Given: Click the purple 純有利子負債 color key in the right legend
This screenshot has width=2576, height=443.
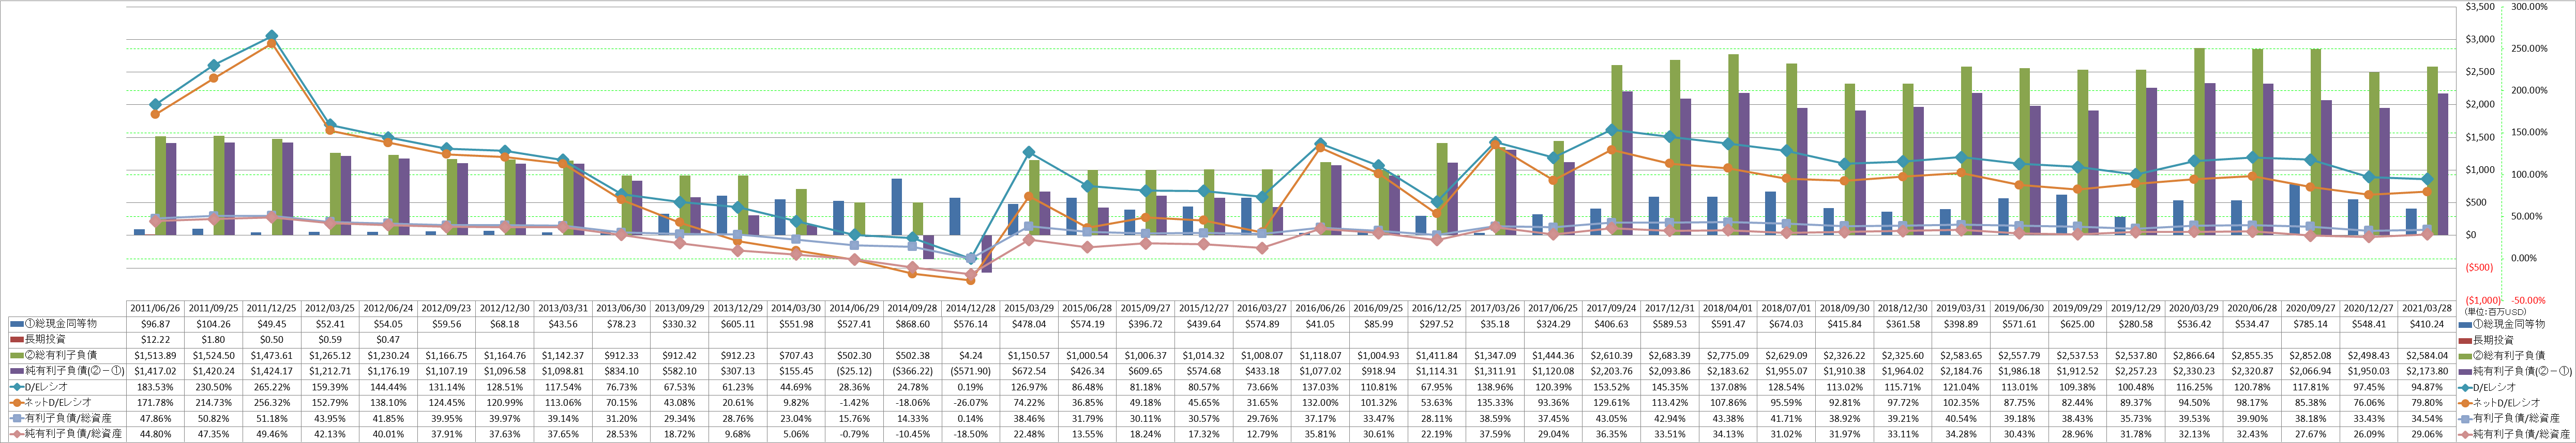Looking at the screenshot, I should [2466, 371].
